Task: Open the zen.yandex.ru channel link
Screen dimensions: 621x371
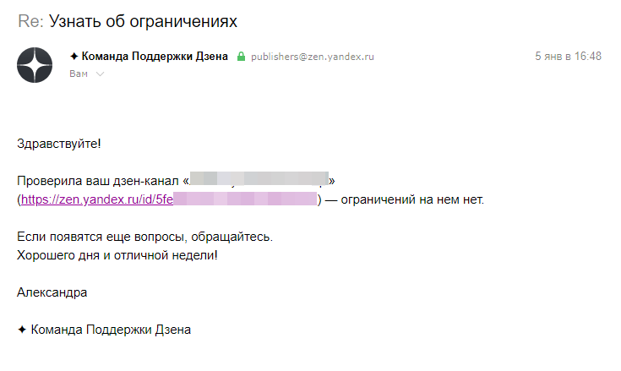Action: pyautogui.click(x=169, y=199)
